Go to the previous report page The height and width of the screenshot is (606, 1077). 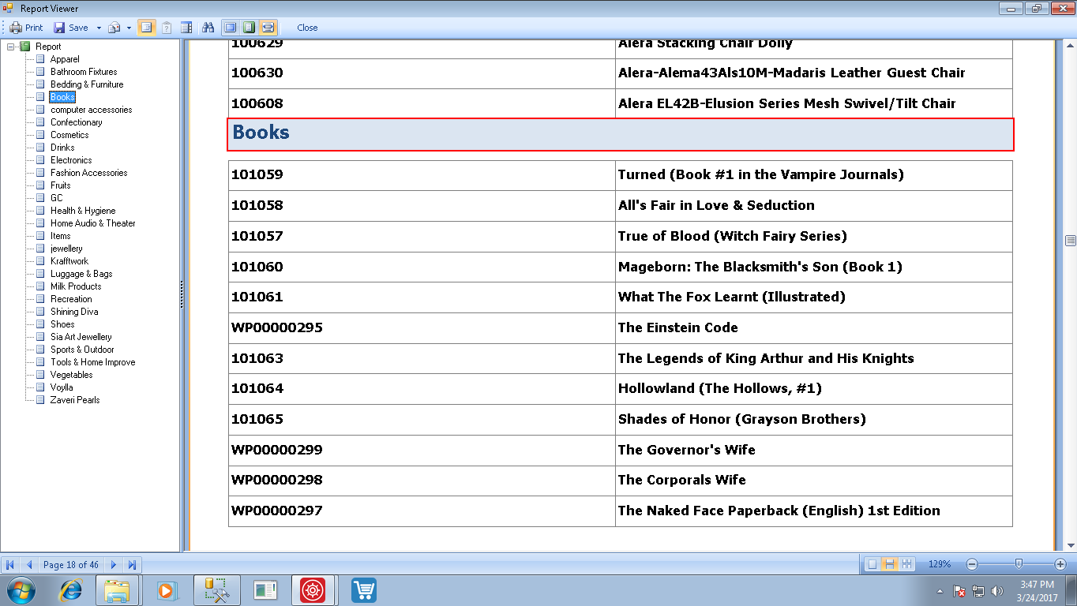[x=29, y=564]
